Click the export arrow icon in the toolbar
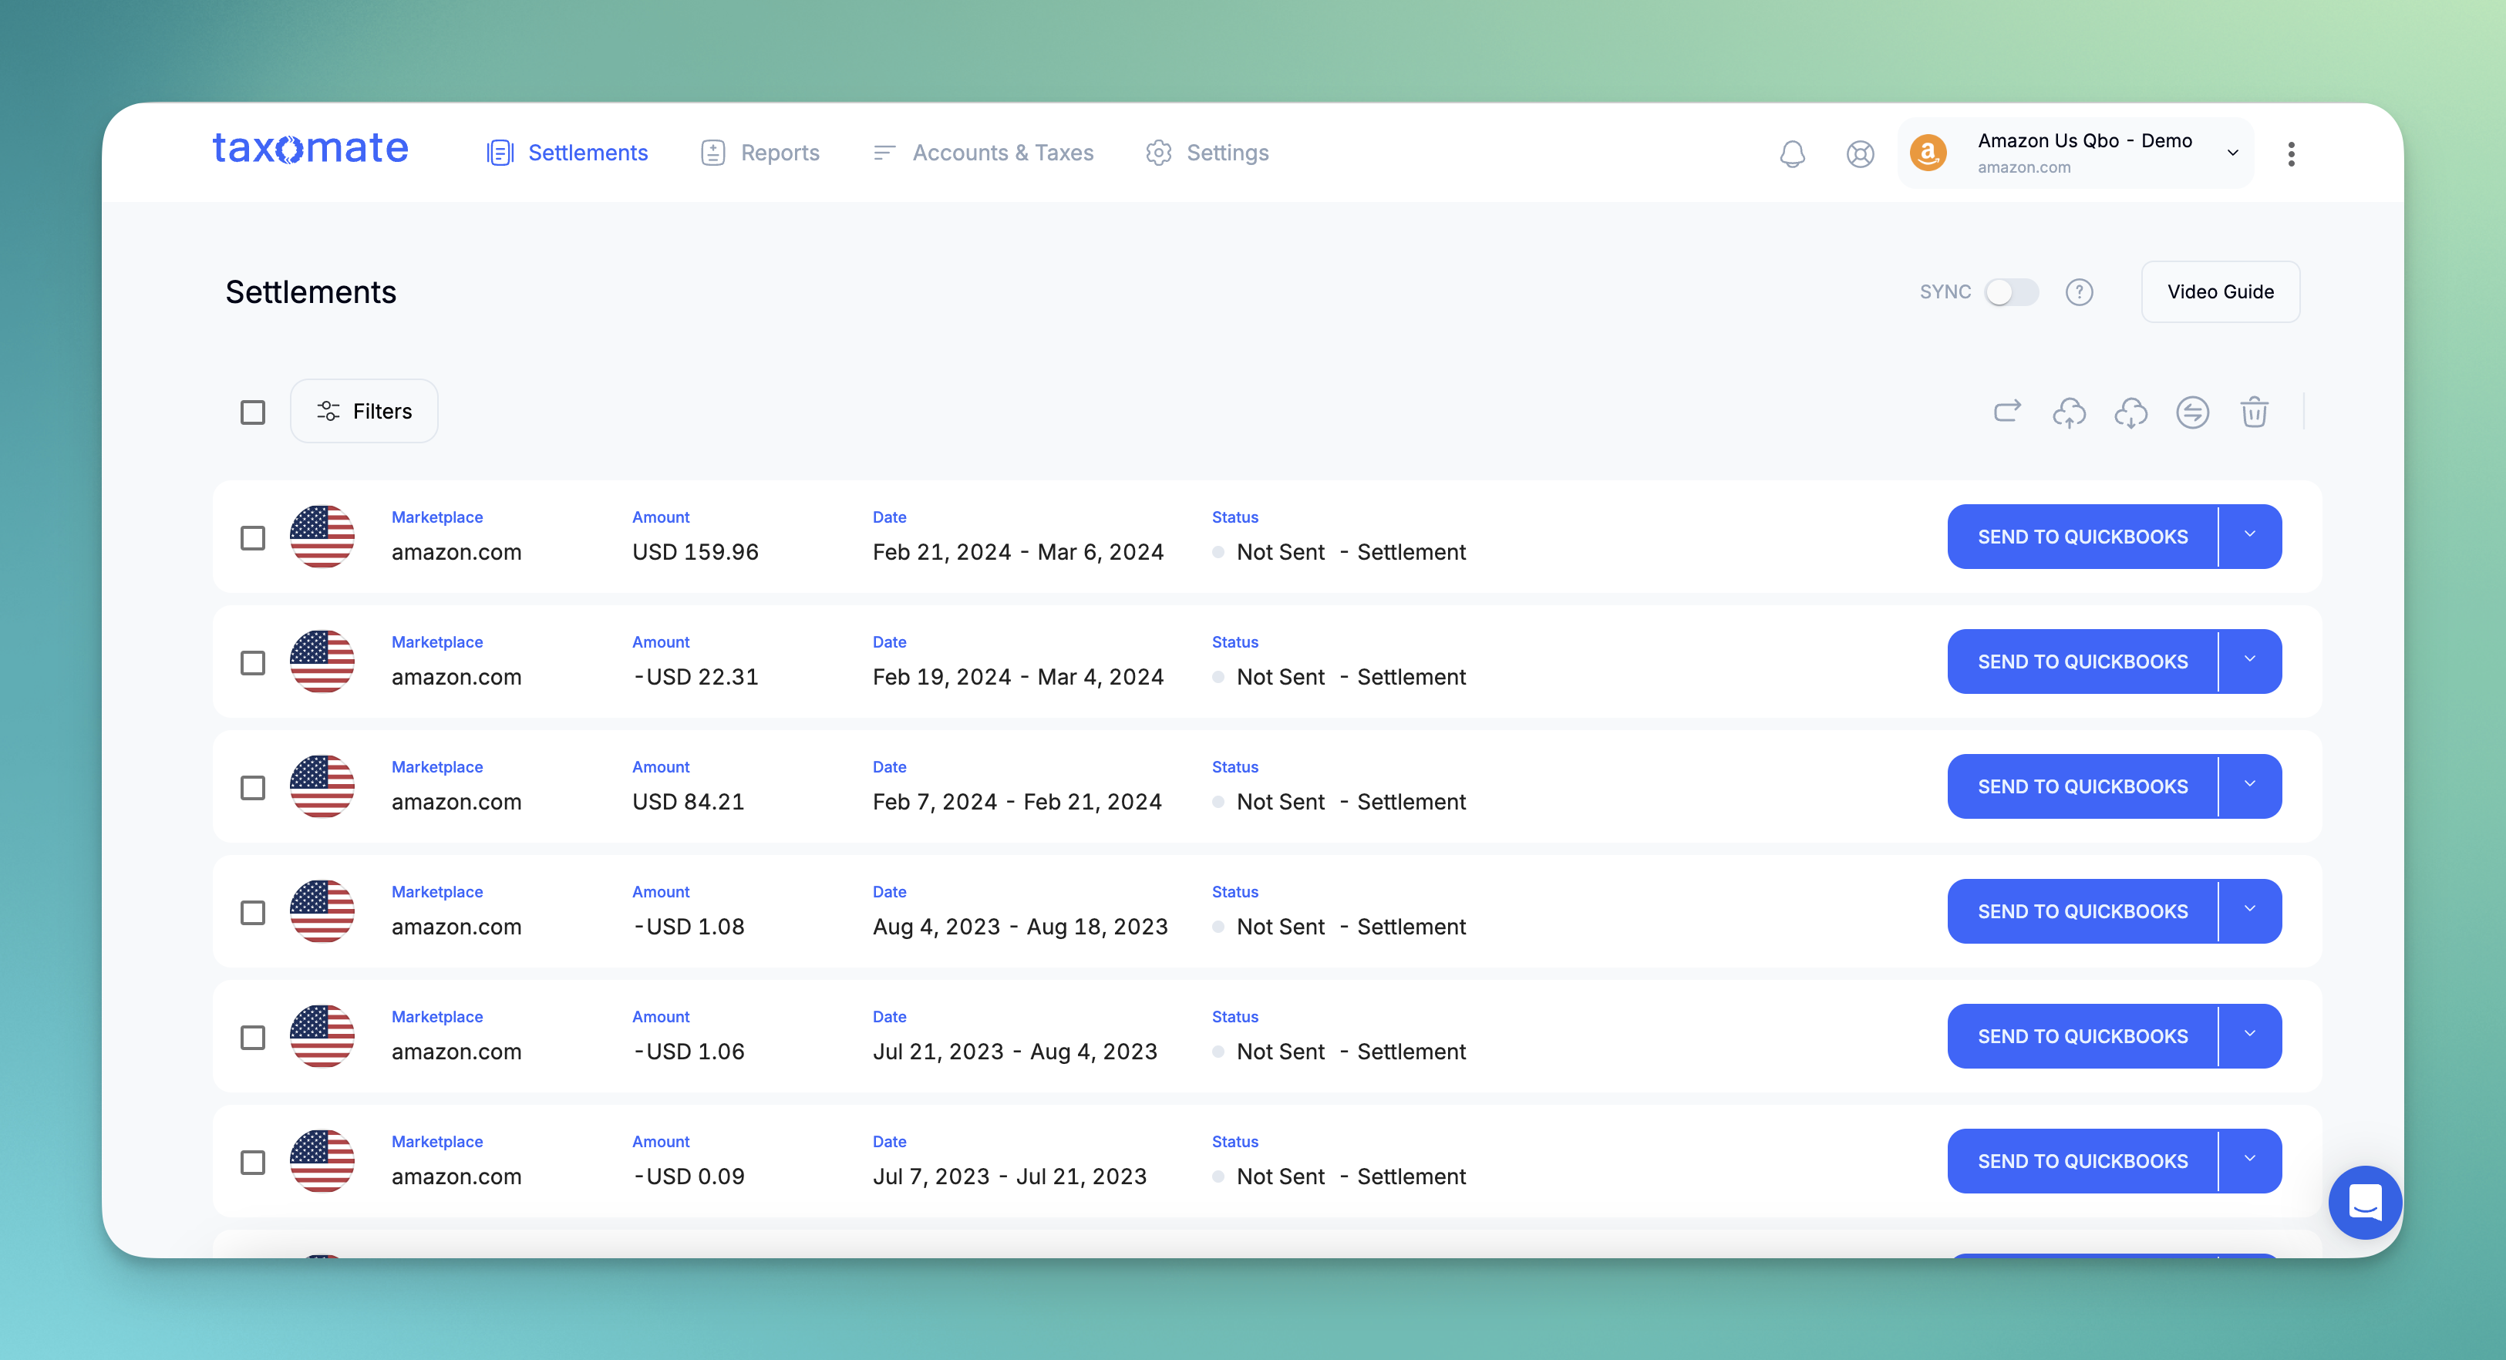 [2007, 412]
